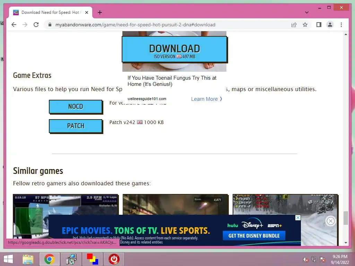Open wellnessguide101.com ad source text
Image resolution: width=355 pixels, height=266 pixels.
coord(147,99)
